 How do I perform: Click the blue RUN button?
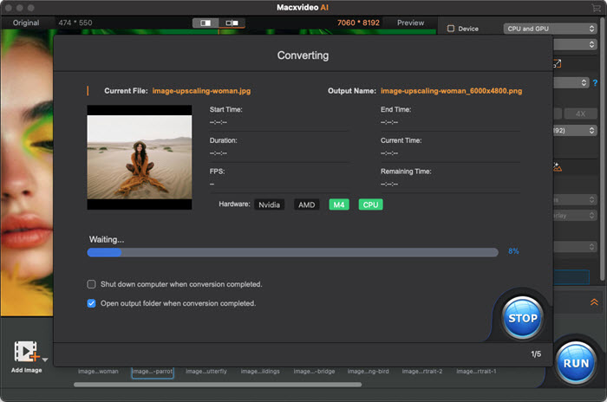(x=576, y=363)
